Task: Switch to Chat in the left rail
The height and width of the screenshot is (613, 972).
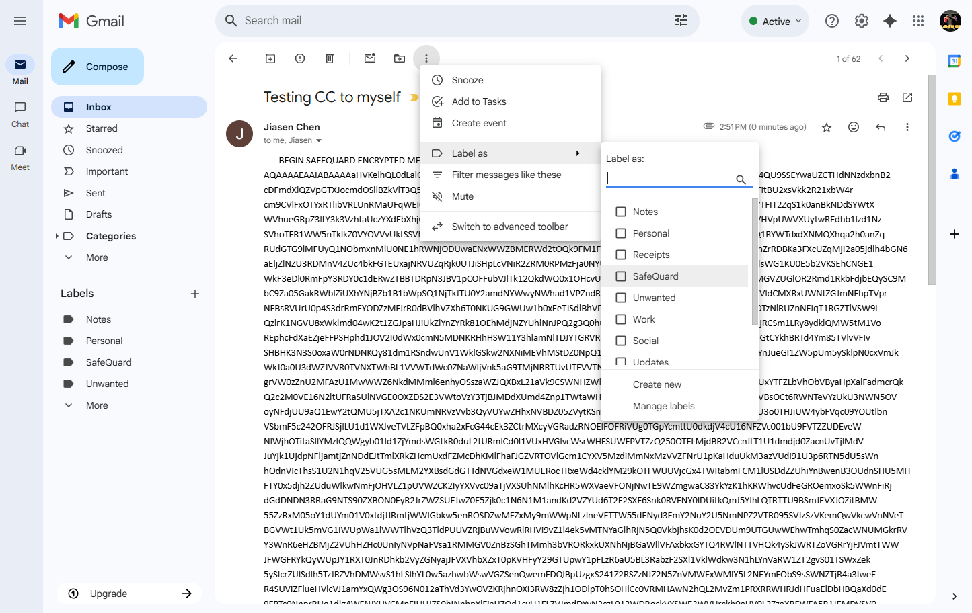Action: point(20,114)
